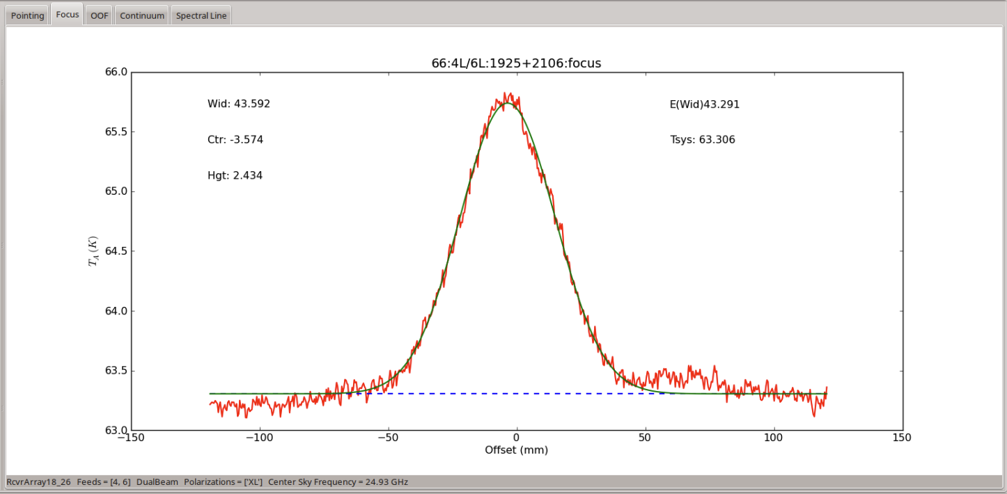
Task: Click the Wid: 43.592 annotation
Action: click(x=239, y=104)
